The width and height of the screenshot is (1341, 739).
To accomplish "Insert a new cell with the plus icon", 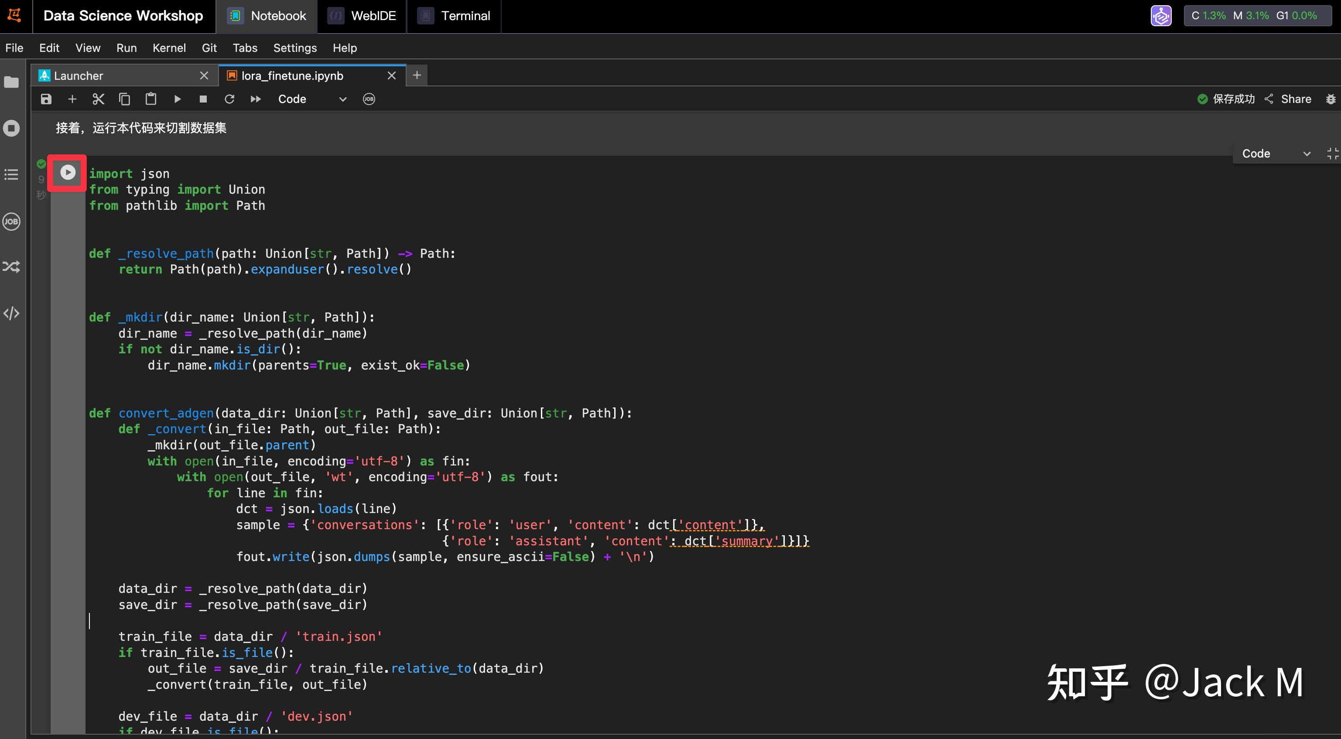I will (x=72, y=99).
